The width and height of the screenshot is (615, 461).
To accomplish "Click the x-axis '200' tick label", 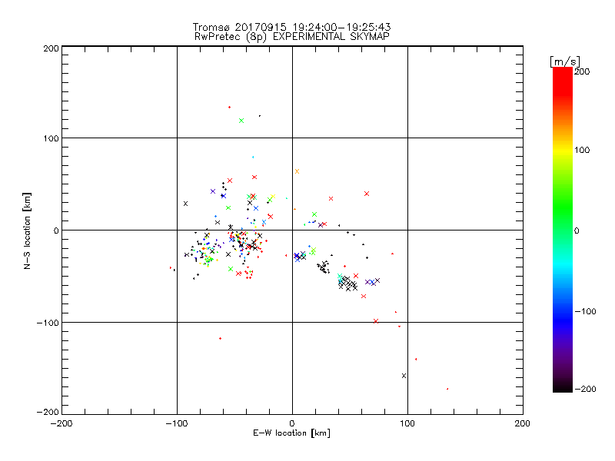I will [x=523, y=423].
